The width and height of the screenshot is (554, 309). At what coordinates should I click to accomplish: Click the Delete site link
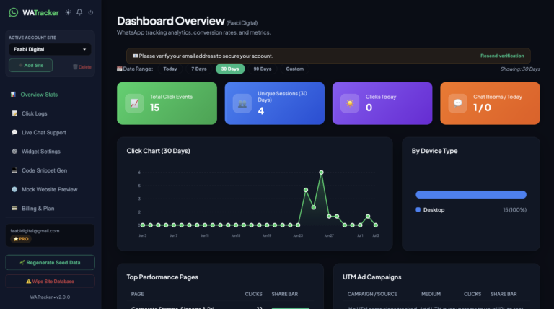click(x=82, y=67)
